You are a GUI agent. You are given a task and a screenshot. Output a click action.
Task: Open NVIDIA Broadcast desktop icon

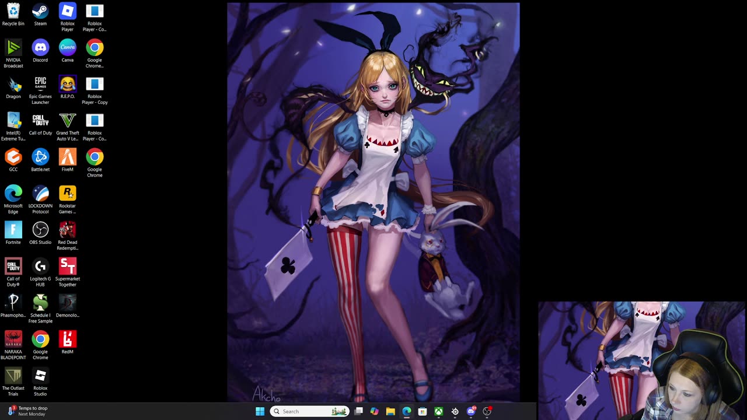point(13,54)
